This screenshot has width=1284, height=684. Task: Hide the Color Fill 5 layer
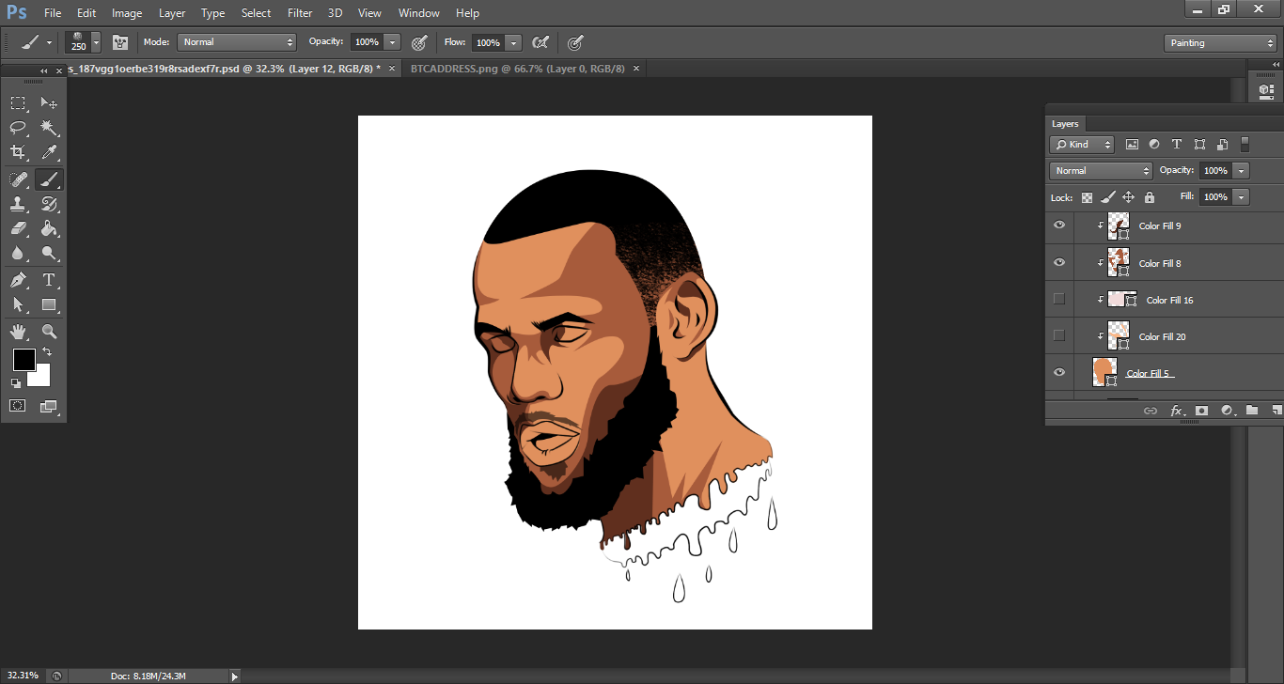[1059, 372]
